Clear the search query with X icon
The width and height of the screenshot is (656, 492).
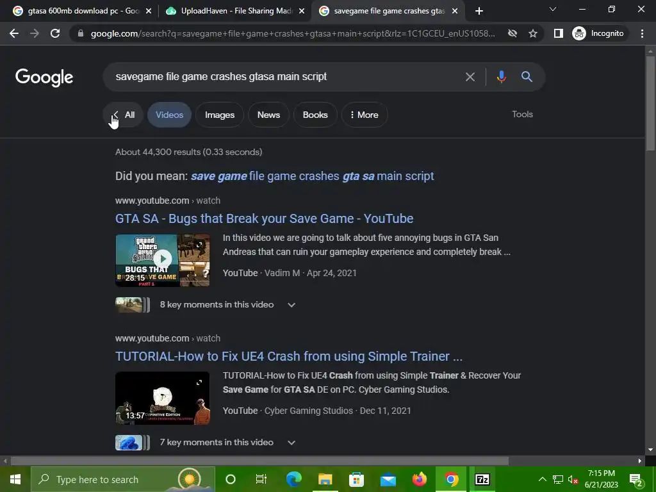coord(470,77)
